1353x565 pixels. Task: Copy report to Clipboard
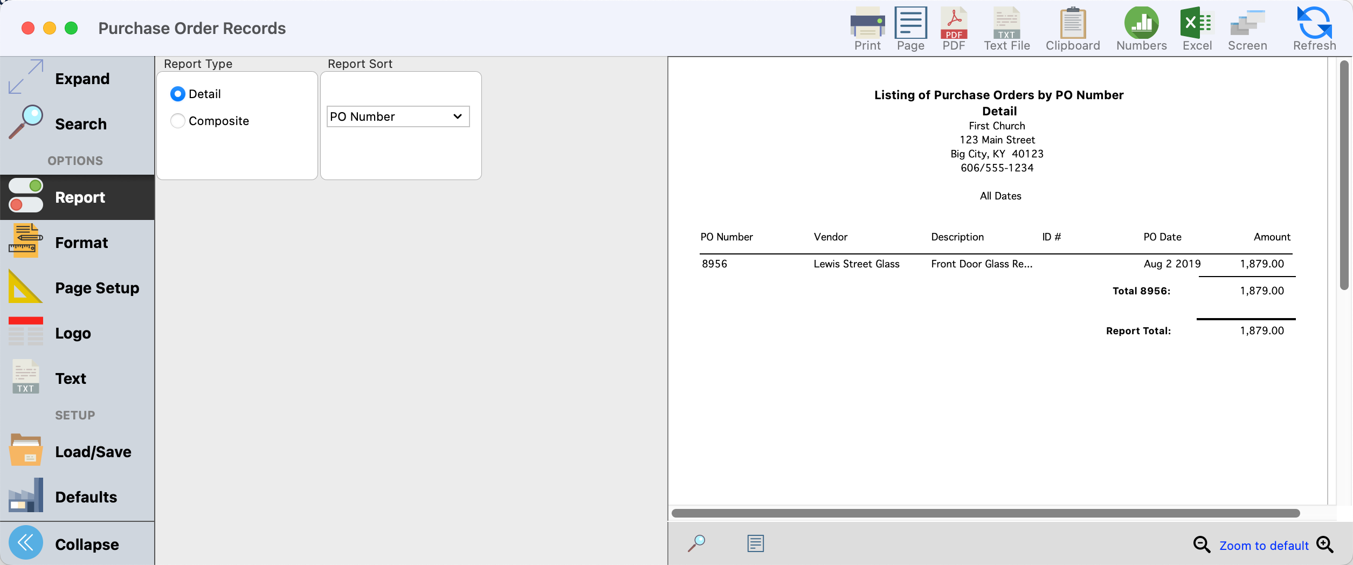1073,29
